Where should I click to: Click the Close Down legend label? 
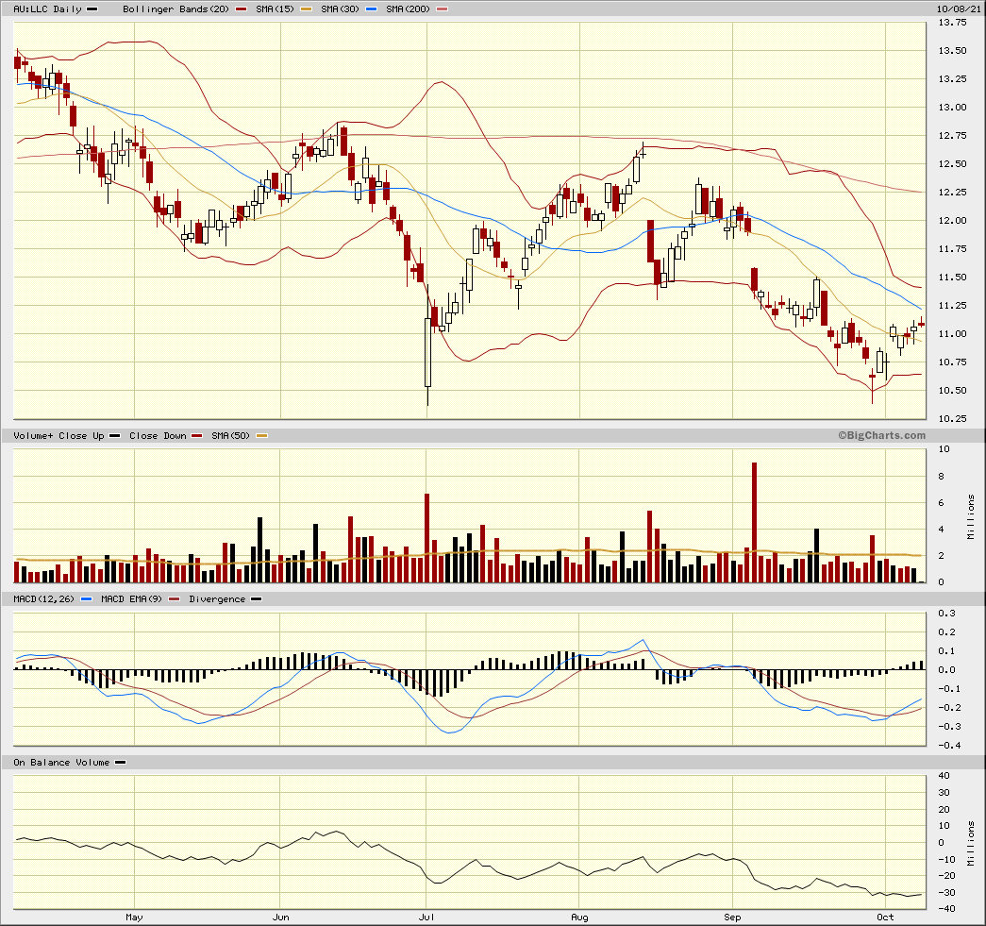point(158,435)
